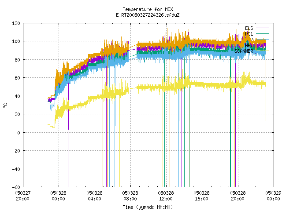Click the yellow SCANNER legend line sample
282x211 pixels.
[x=262, y=51]
